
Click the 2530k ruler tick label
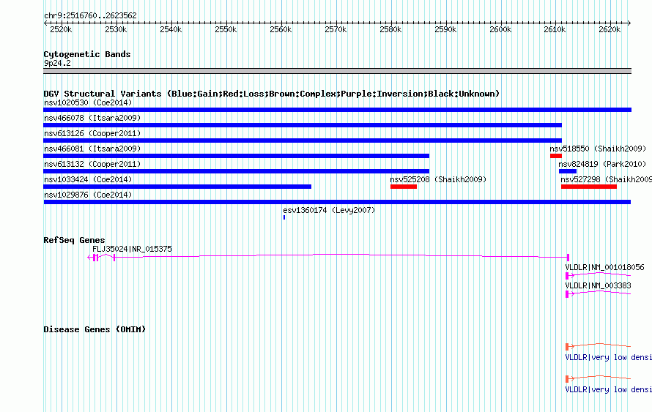click(116, 29)
